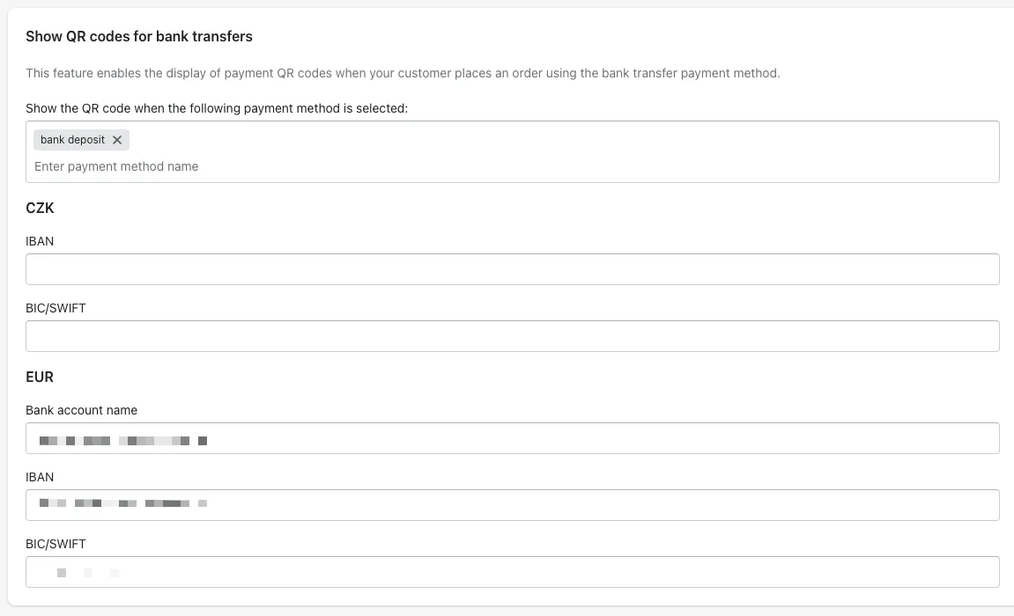Click the Show QR codes heading
This screenshot has width=1014, height=616.
pos(137,36)
